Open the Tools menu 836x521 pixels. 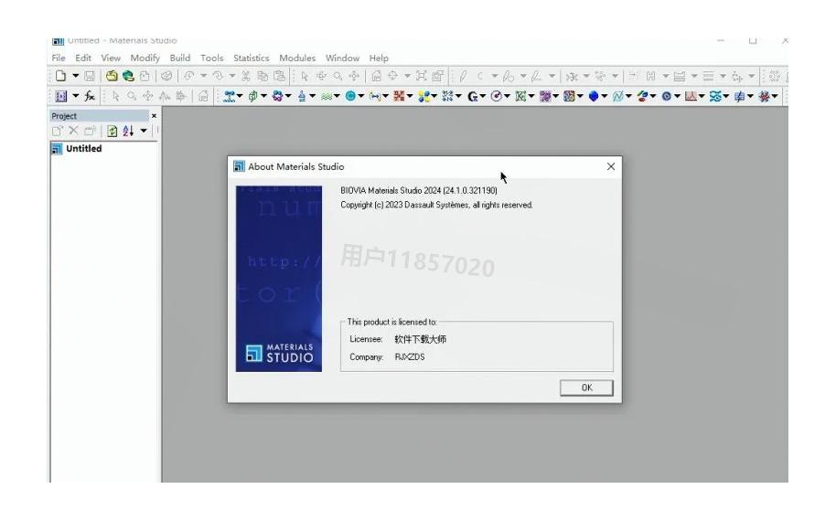(211, 58)
